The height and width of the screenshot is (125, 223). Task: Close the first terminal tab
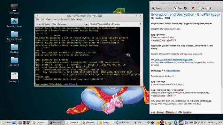pos(86,24)
